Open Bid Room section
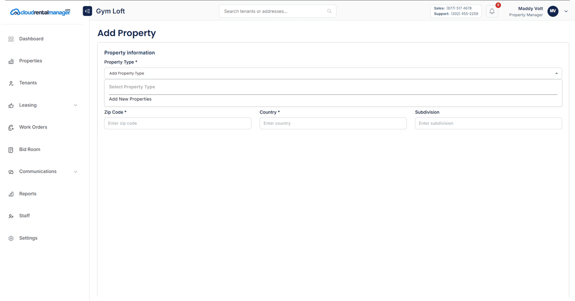Viewport: 575px width, 301px height. point(30,149)
